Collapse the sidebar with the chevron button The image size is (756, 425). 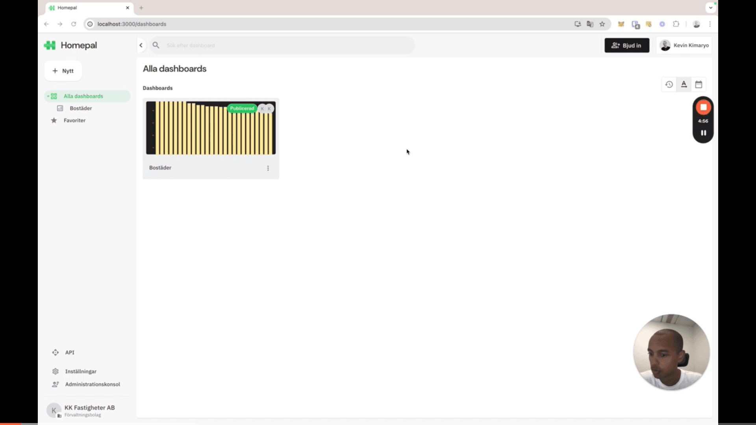coord(141,45)
